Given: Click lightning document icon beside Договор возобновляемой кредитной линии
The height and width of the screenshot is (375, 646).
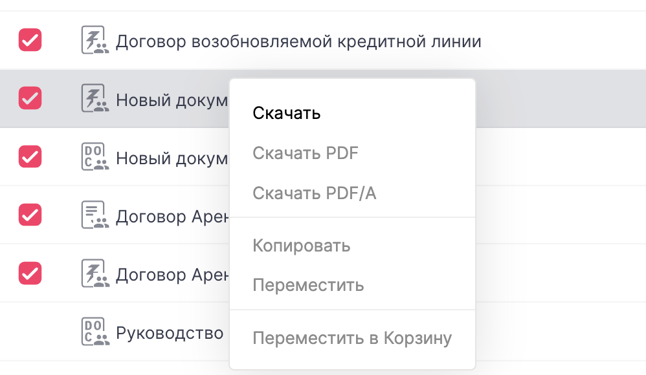Looking at the screenshot, I should pos(95,40).
